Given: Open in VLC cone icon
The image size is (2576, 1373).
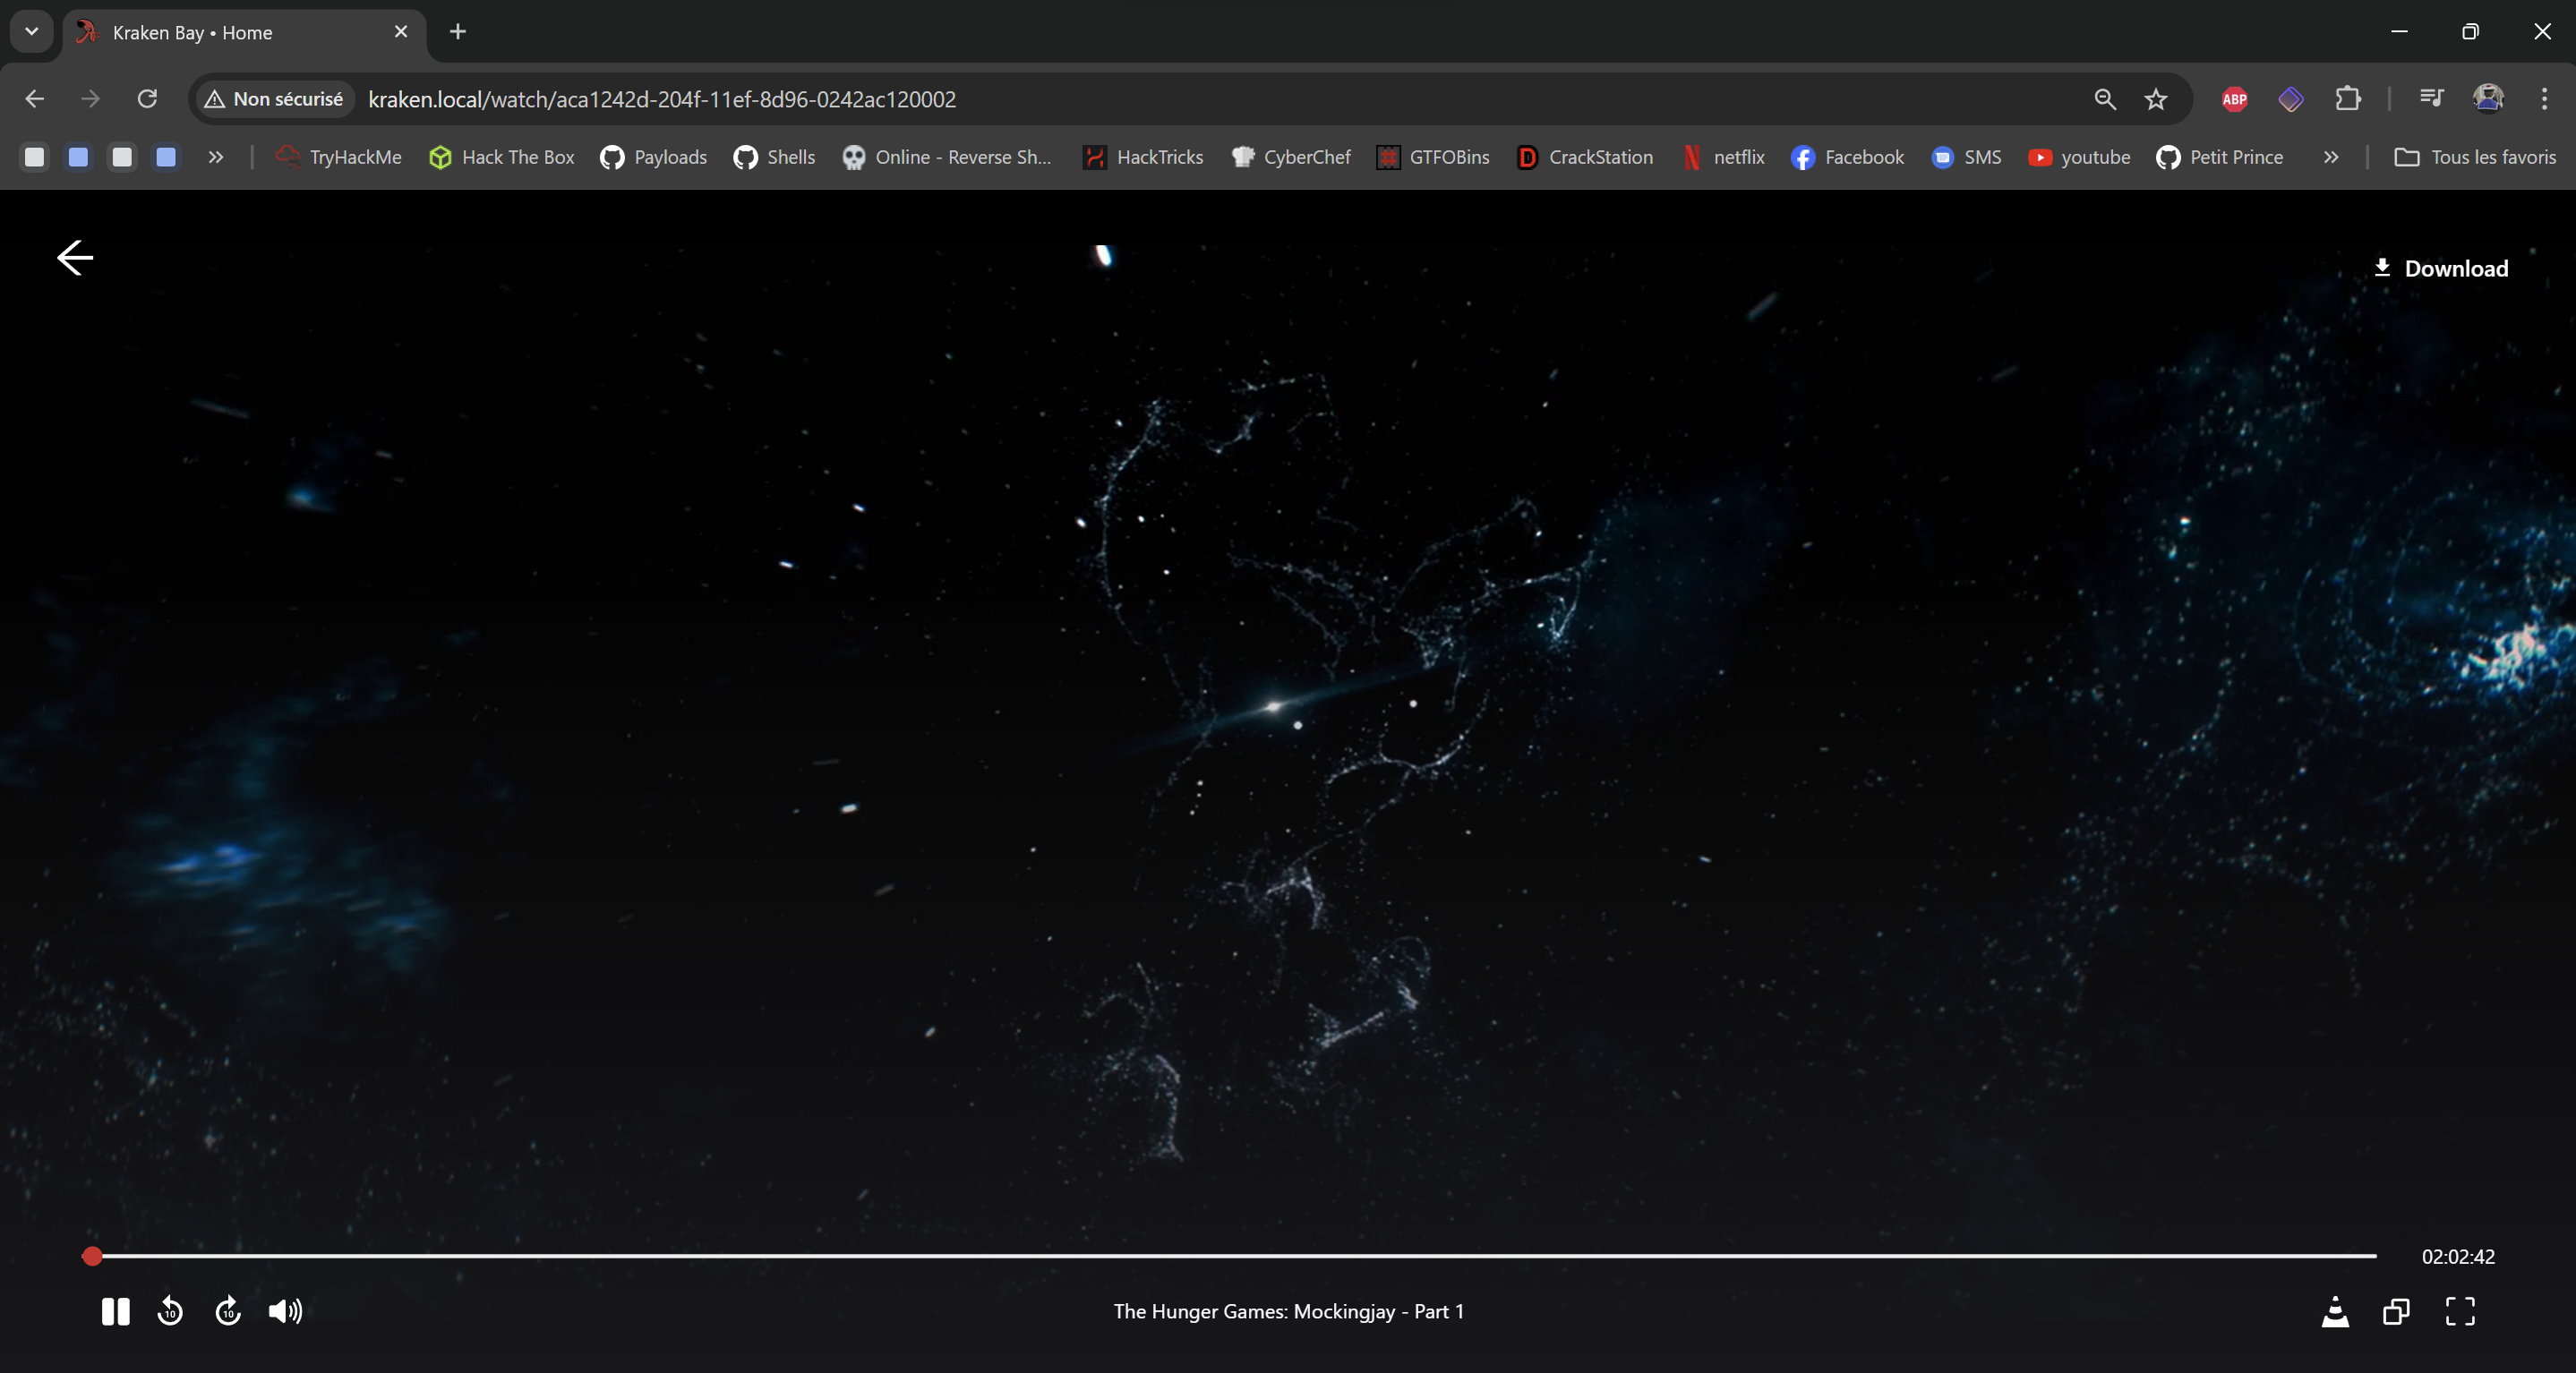Looking at the screenshot, I should (x=2335, y=1311).
